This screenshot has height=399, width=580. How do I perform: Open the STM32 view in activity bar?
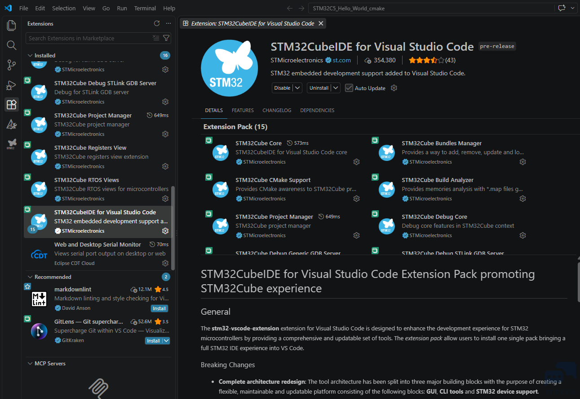[x=12, y=143]
